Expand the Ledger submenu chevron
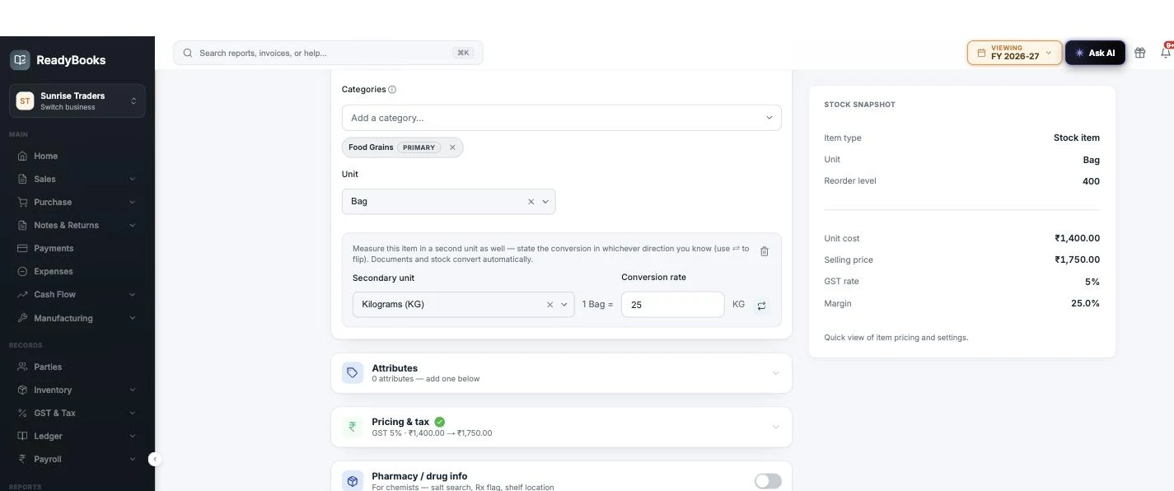Viewport: 1174px width, 491px height. [x=133, y=436]
